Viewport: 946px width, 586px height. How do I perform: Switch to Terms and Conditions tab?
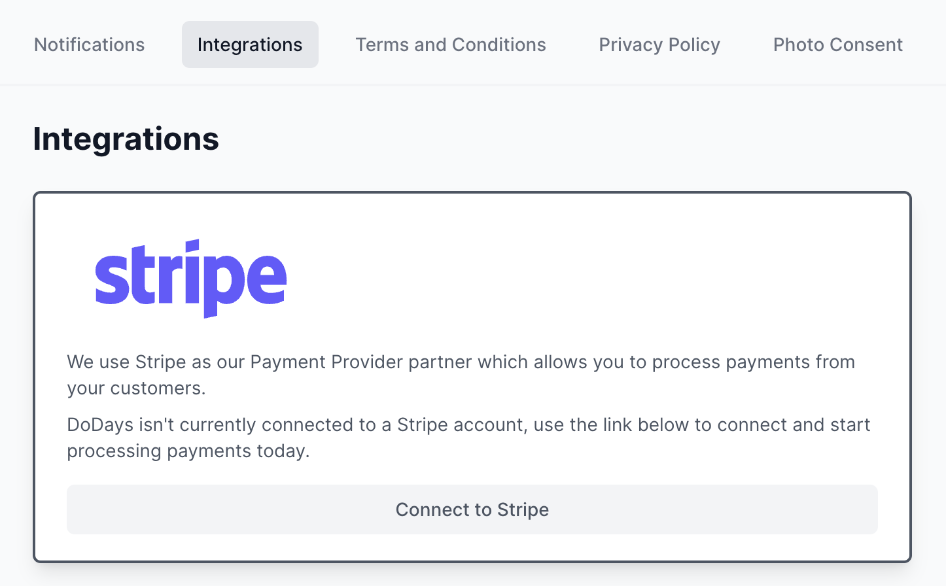[x=450, y=44]
